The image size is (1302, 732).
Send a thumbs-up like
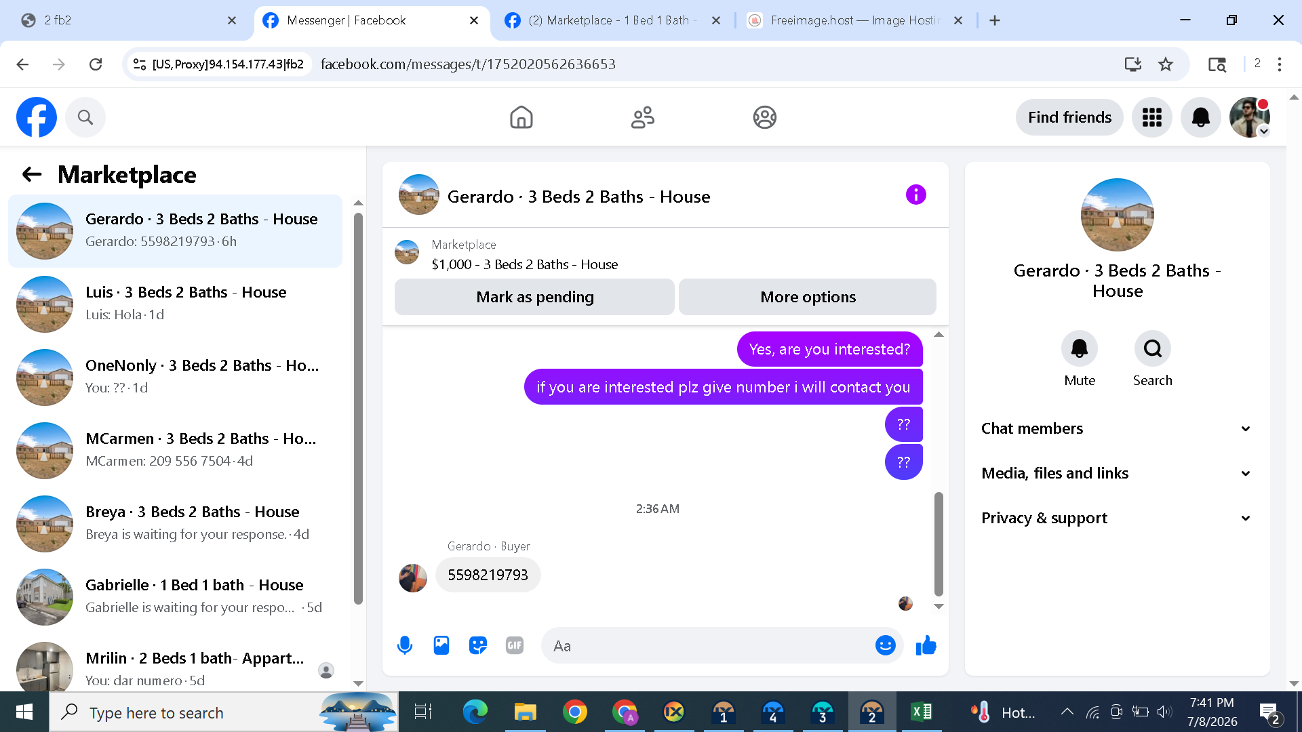pos(926,645)
